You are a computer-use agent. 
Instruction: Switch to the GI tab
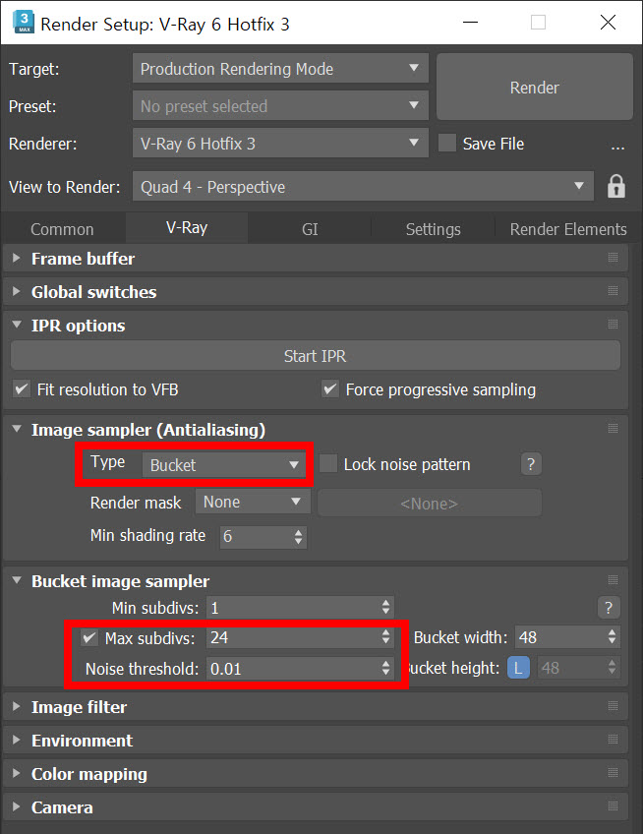[x=310, y=229]
